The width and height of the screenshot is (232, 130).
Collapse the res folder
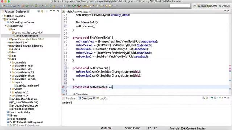coord(8,59)
